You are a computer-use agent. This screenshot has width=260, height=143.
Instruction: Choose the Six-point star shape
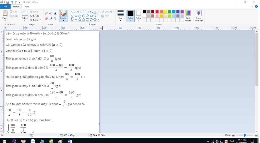point(84,20)
